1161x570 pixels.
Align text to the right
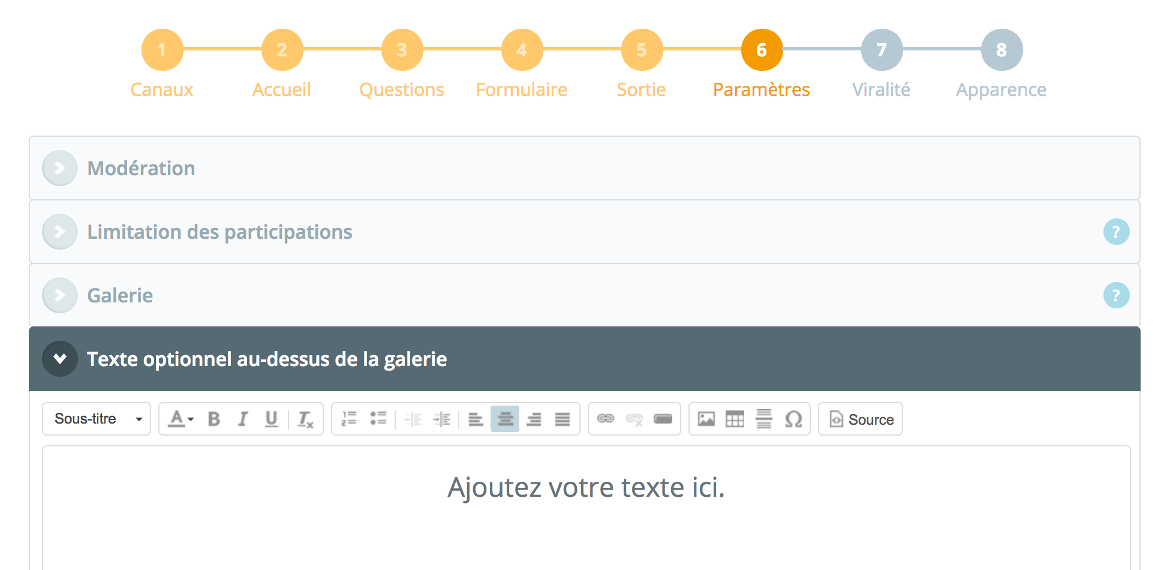click(534, 419)
